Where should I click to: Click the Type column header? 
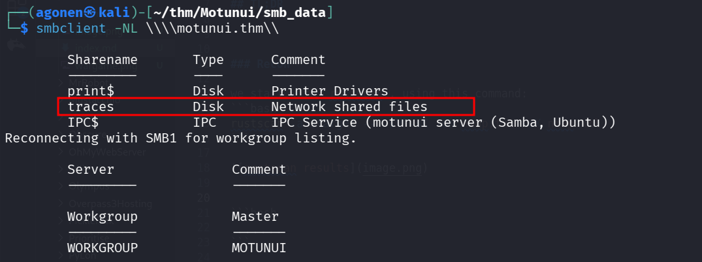(208, 59)
